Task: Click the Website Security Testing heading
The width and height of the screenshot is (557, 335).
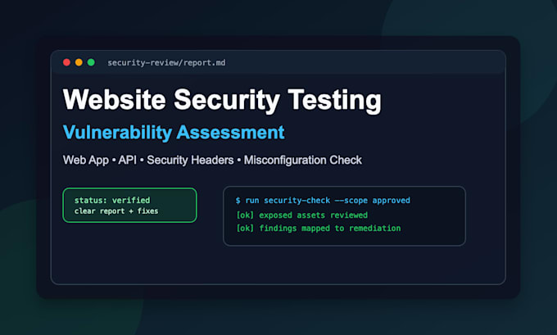Action: pos(222,100)
